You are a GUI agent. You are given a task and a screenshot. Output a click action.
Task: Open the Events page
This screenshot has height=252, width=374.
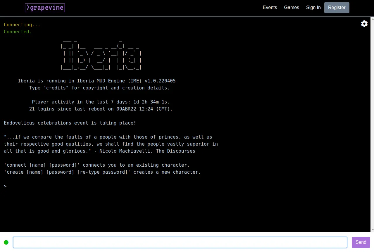270,7
